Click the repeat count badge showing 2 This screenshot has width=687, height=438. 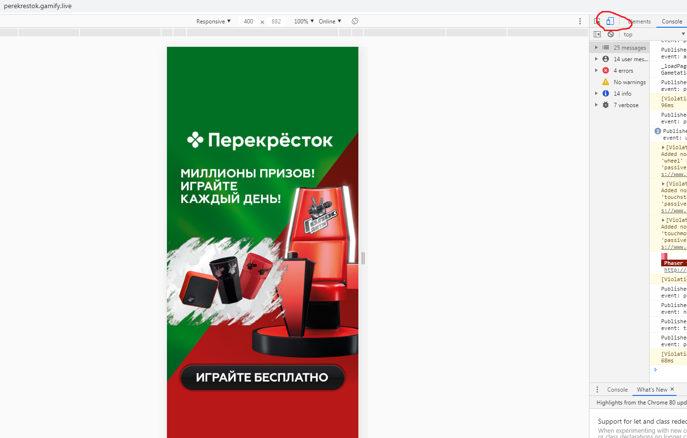point(657,131)
